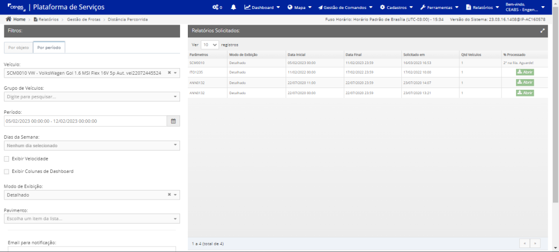Sort by Modo de Exibição column
Image resolution: width=559 pixels, height=252 pixels.
point(257,55)
